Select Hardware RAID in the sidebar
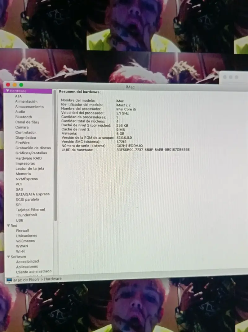 tap(29, 158)
